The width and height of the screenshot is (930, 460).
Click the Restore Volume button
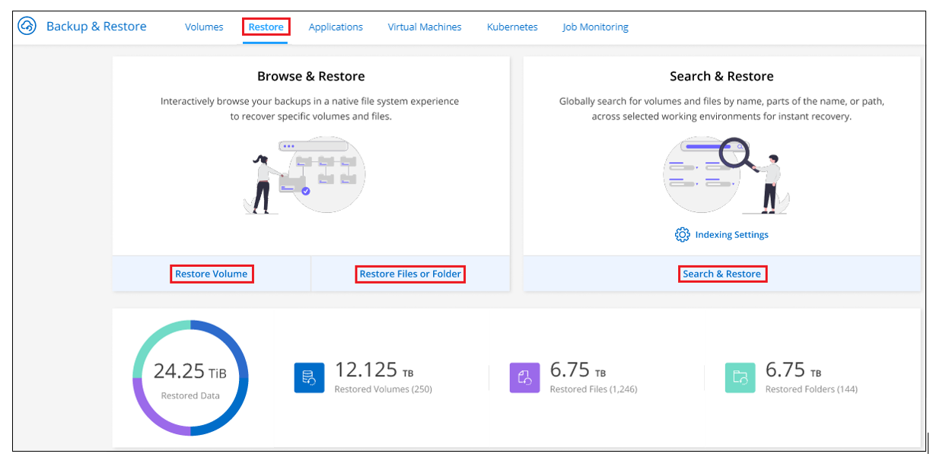coord(212,274)
